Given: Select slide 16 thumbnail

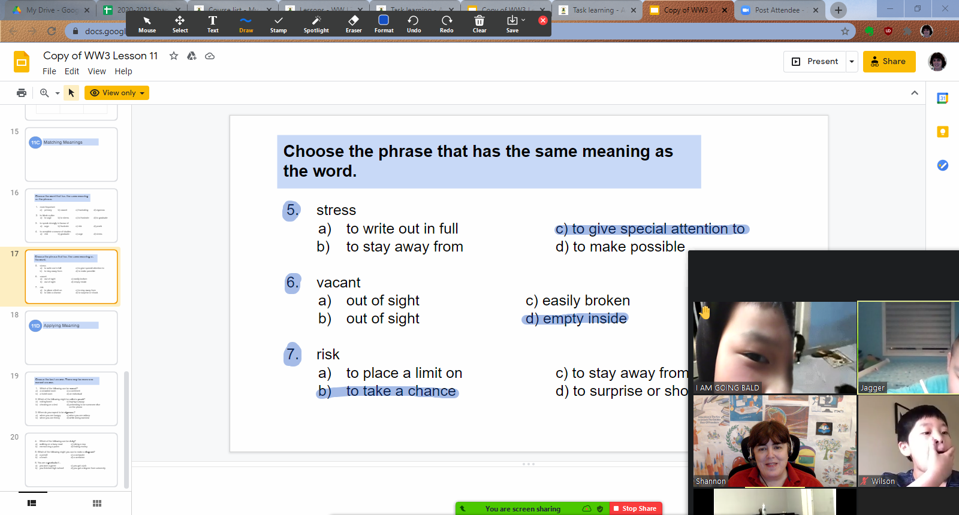Looking at the screenshot, I should coord(71,216).
